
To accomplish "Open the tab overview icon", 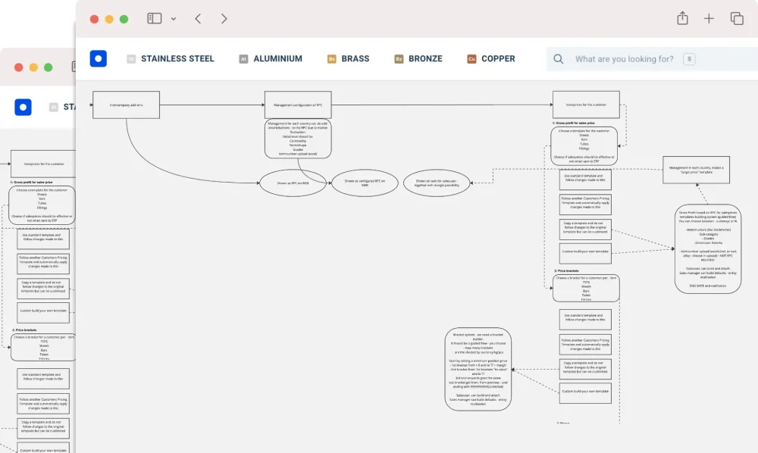I will click(x=736, y=17).
